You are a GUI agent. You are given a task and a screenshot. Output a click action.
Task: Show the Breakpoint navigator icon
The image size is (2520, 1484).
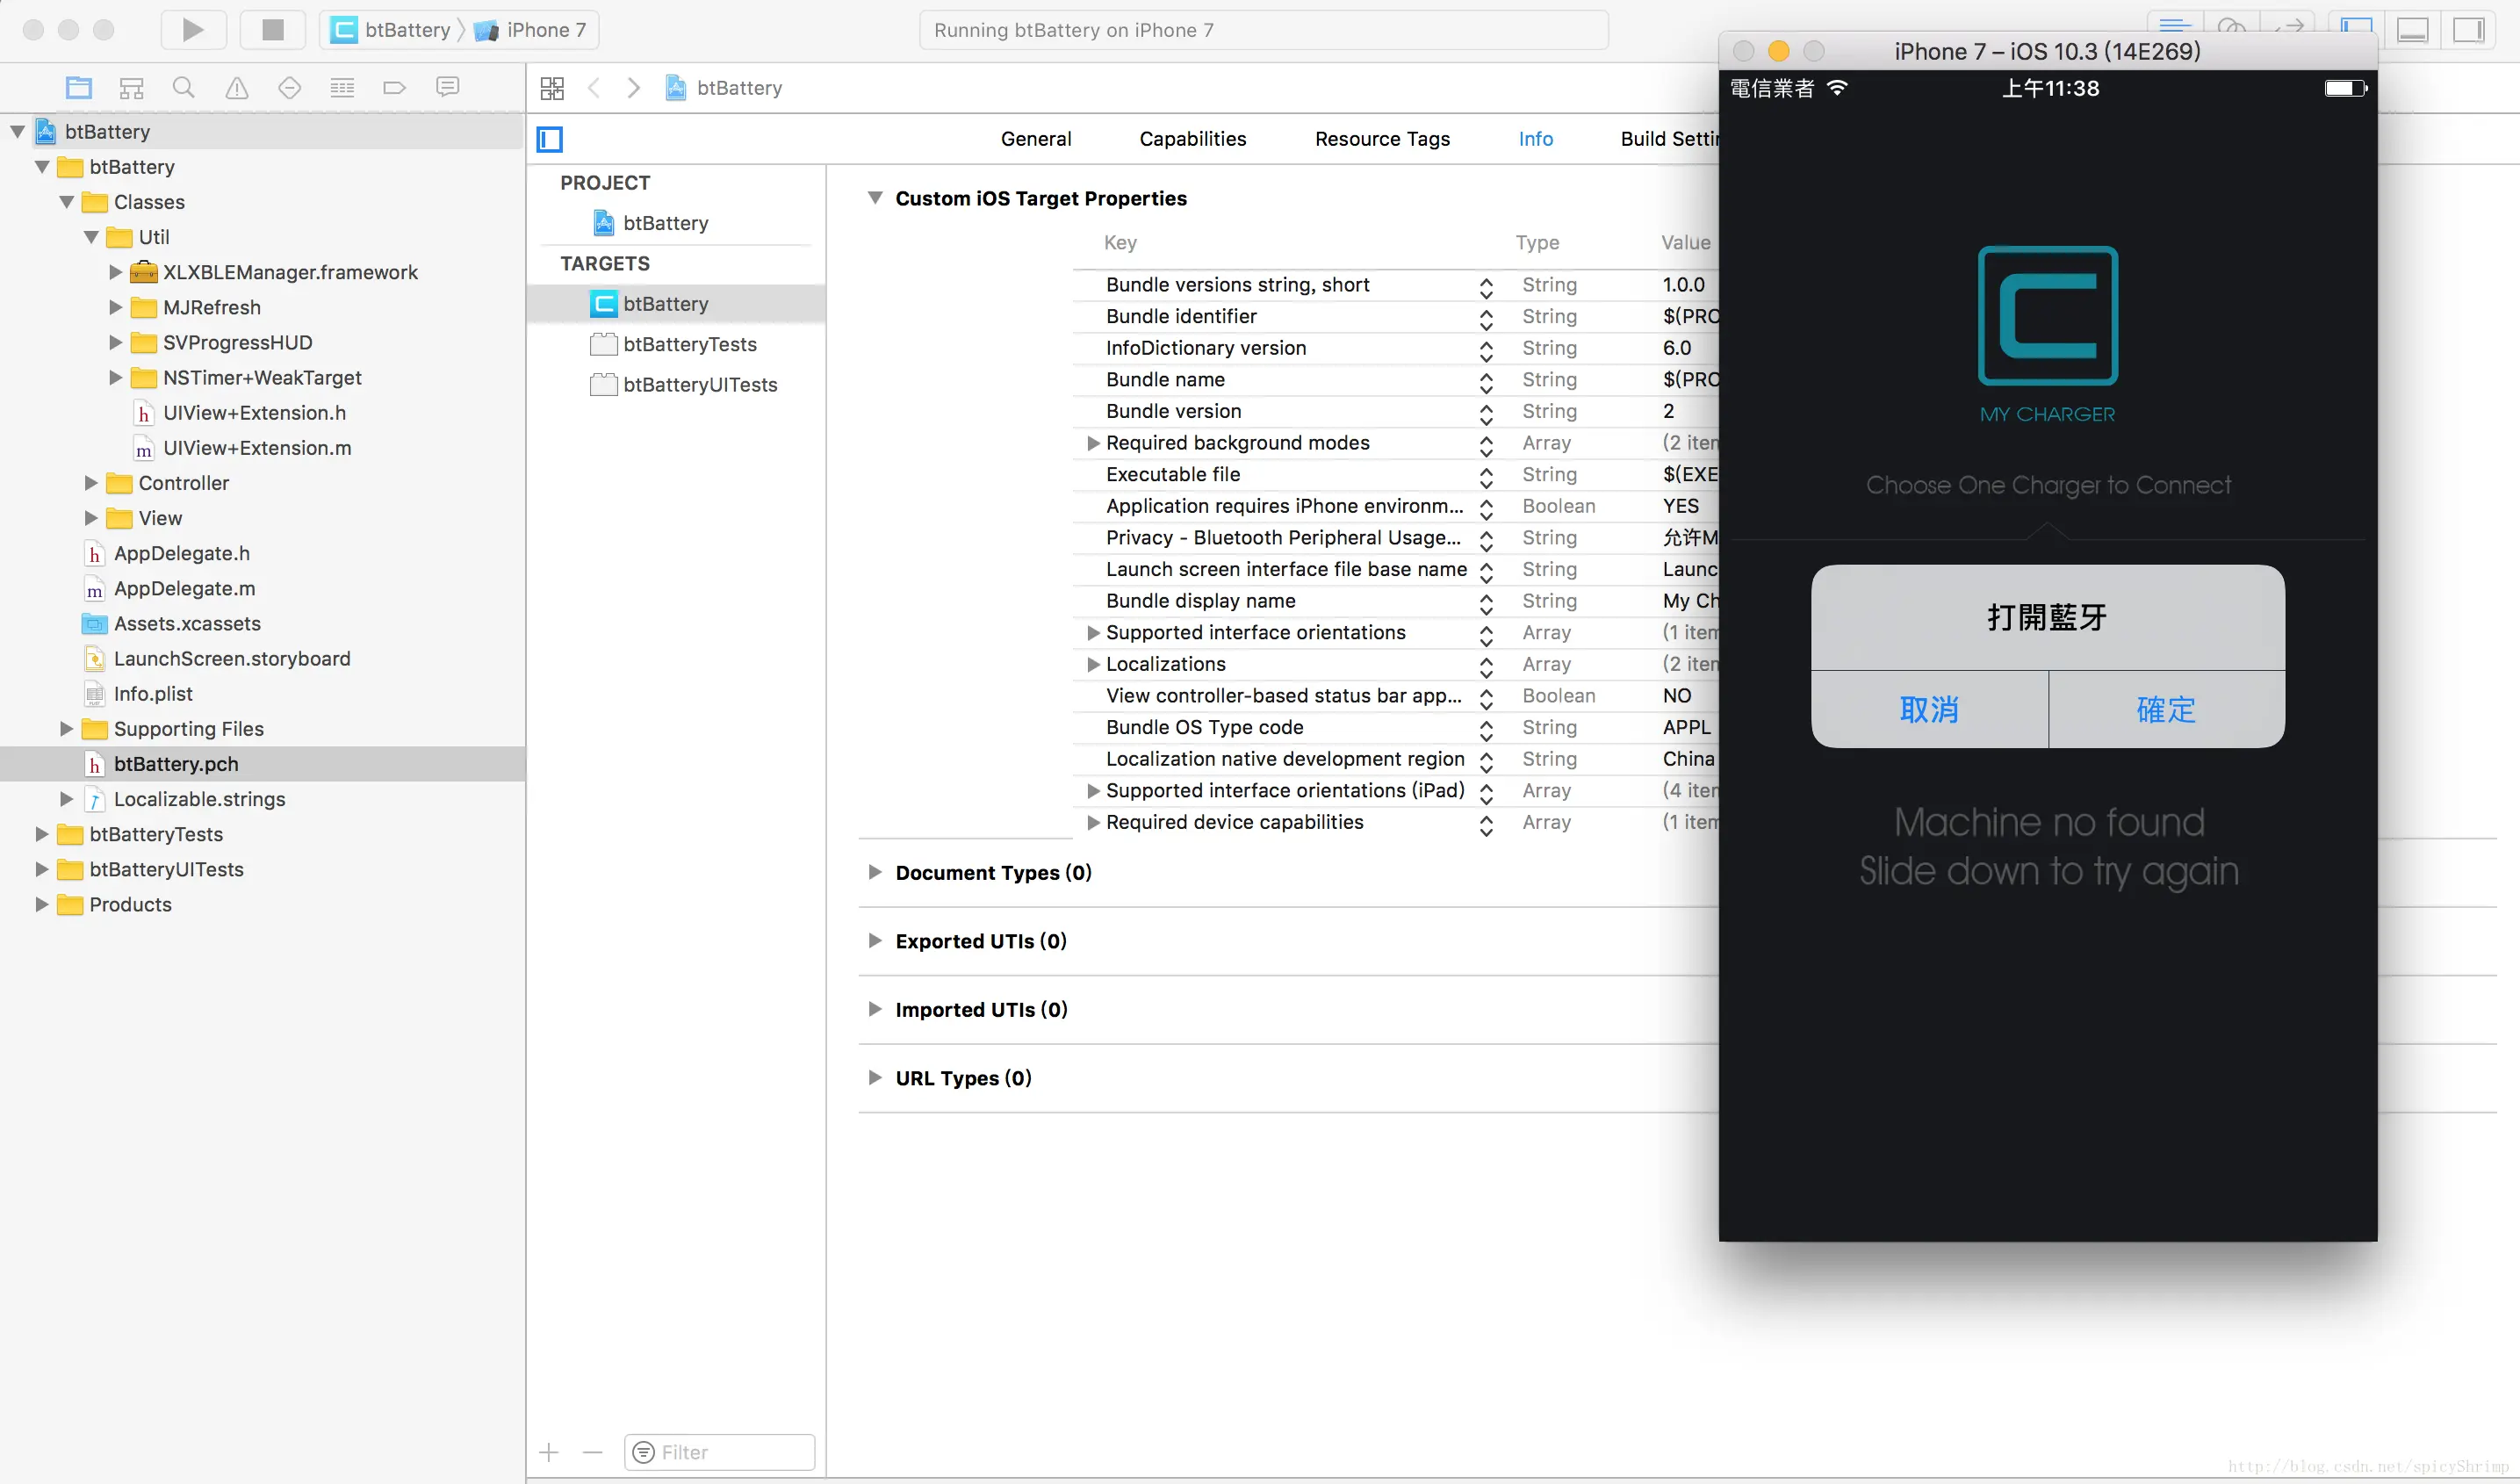click(x=395, y=88)
